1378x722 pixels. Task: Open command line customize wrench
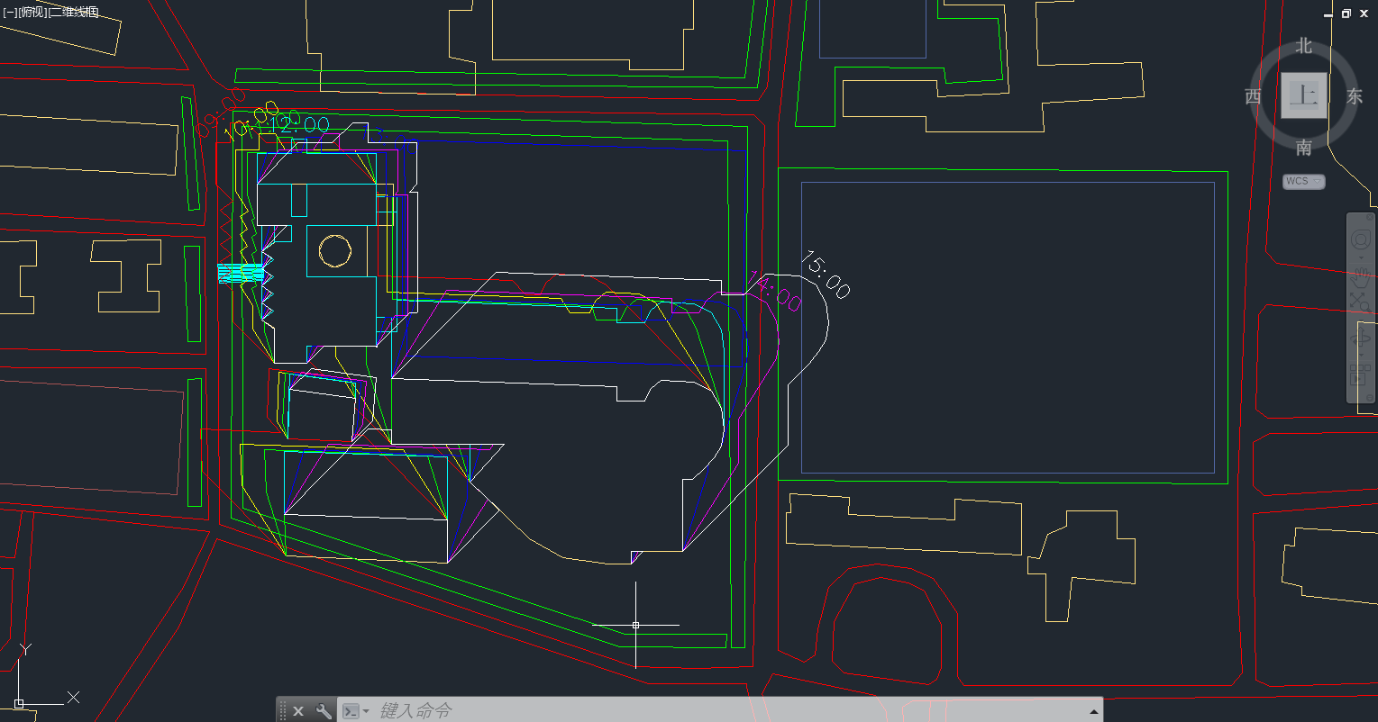[323, 710]
